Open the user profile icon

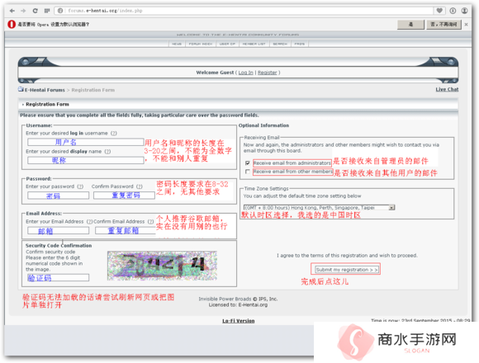(x=464, y=11)
